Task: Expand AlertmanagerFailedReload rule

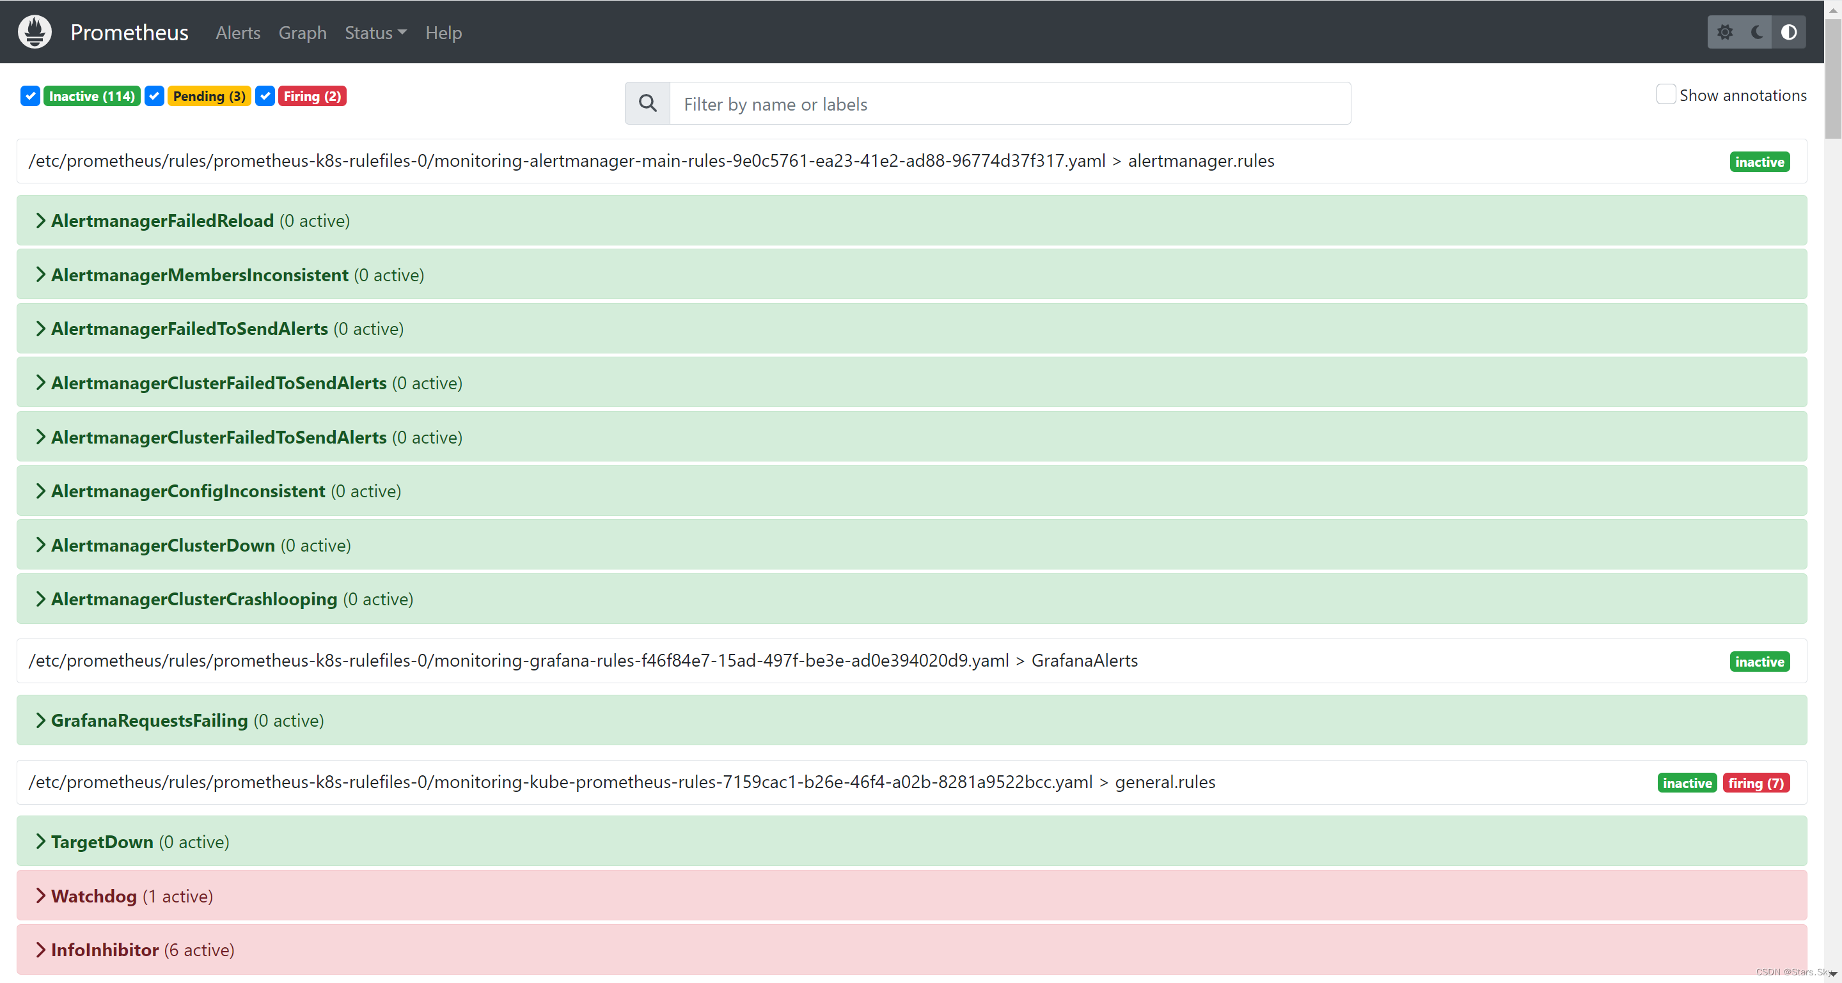Action: (x=911, y=221)
